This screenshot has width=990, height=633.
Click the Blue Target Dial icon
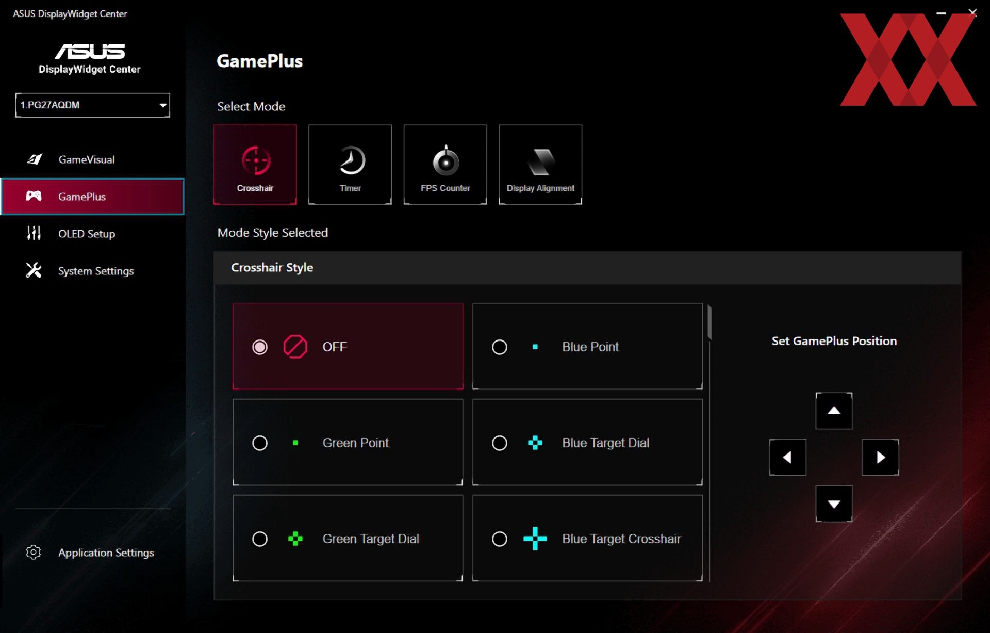pyautogui.click(x=535, y=443)
